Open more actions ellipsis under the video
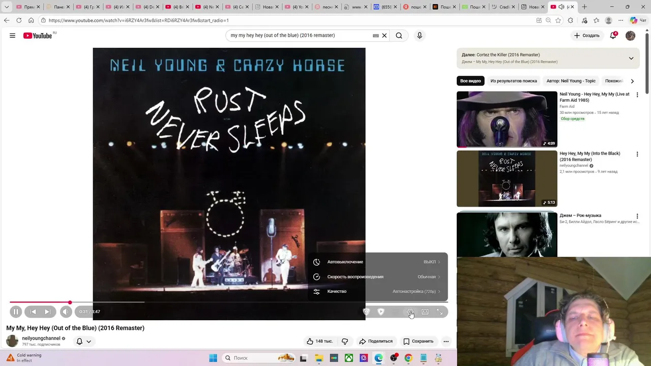Screen dimensions: 651x366 [446, 341]
